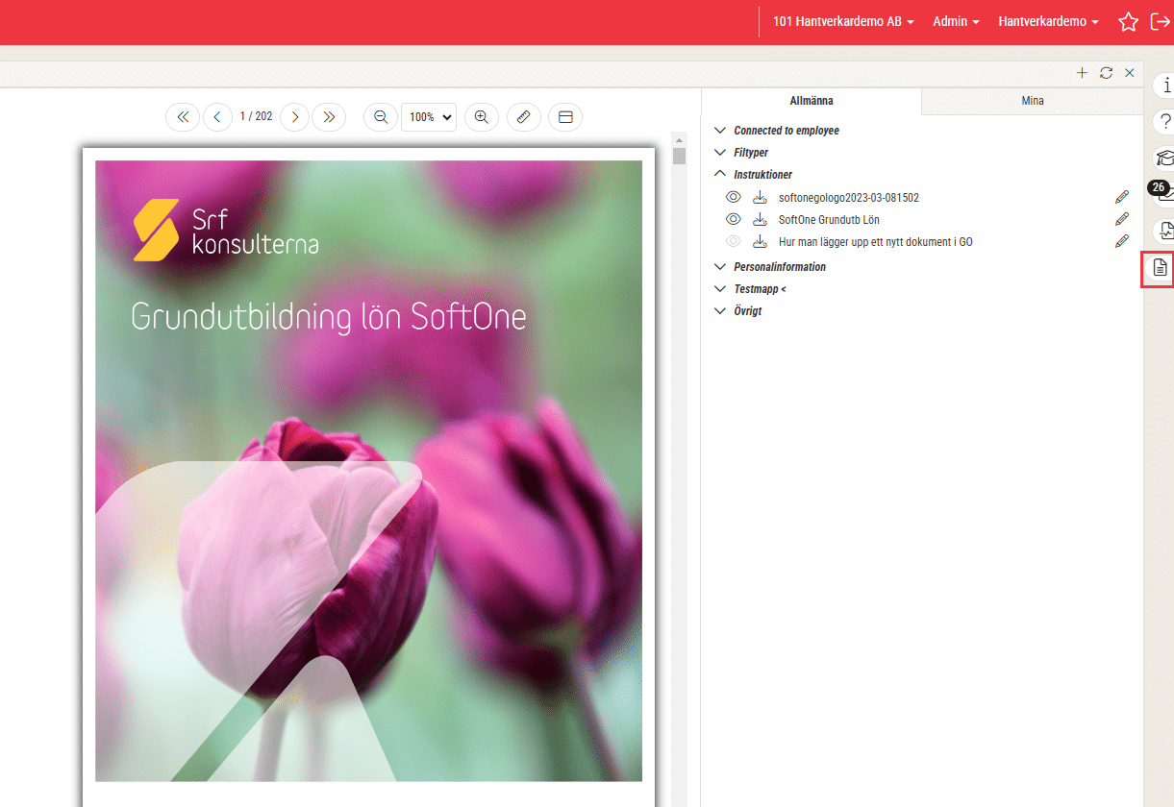This screenshot has width=1174, height=807.
Task: Switch to the Mina tab
Action: (1033, 101)
